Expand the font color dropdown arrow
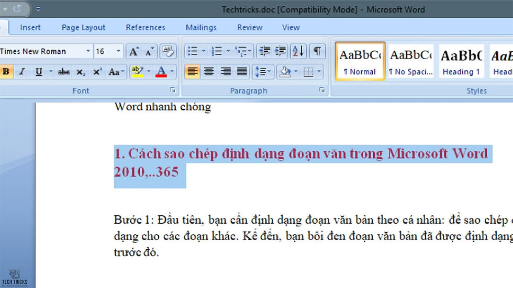Screen dimensions: 513x288 tap(172, 72)
